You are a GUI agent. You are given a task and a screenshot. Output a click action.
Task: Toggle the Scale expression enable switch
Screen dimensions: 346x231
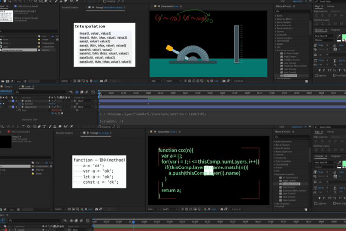53,113
